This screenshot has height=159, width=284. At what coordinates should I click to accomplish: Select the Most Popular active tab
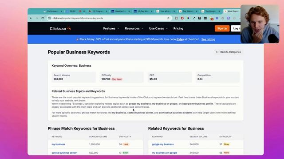(x=232, y=11)
